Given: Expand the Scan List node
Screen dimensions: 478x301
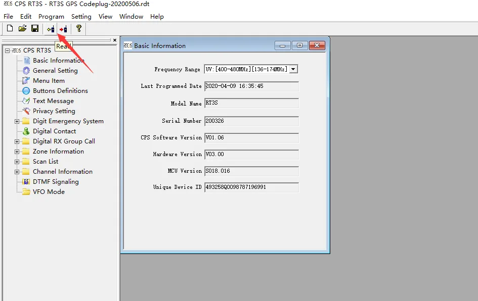Looking at the screenshot, I should (x=17, y=162).
